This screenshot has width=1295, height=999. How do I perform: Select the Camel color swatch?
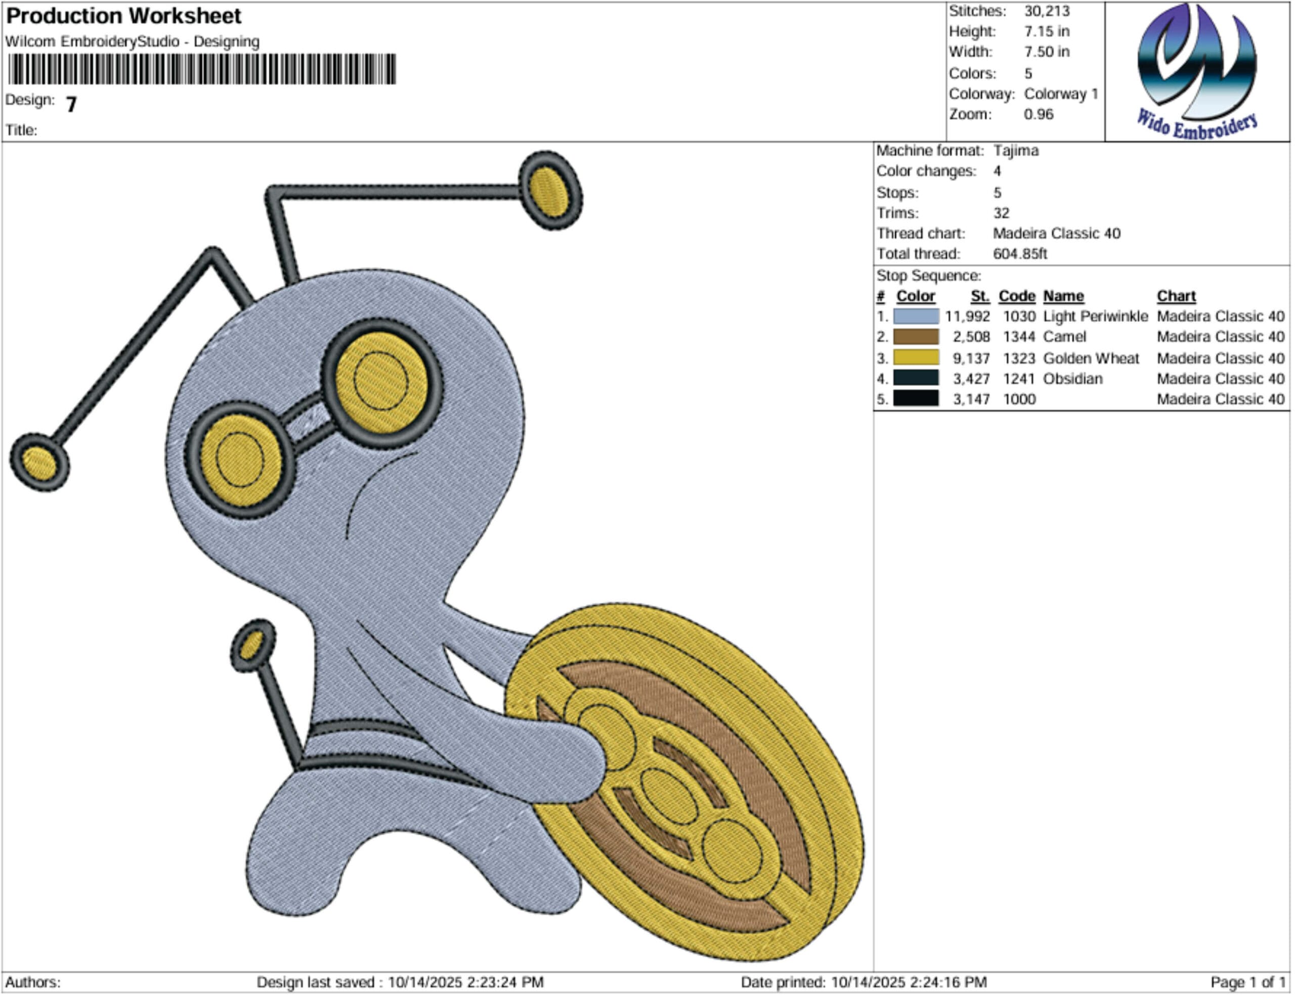(916, 337)
